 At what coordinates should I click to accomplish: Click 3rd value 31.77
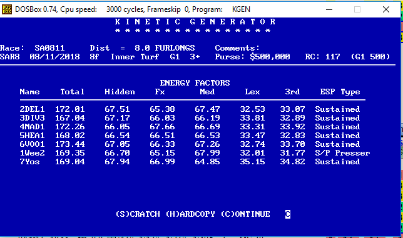tap(292, 153)
